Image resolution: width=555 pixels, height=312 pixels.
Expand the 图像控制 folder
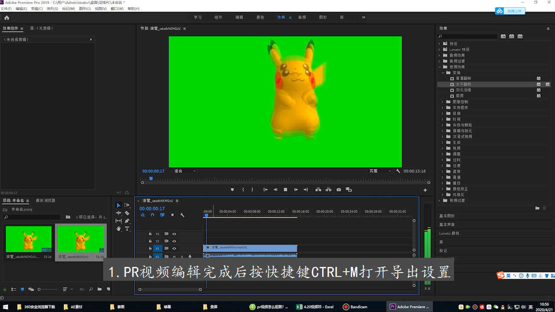coord(443,102)
